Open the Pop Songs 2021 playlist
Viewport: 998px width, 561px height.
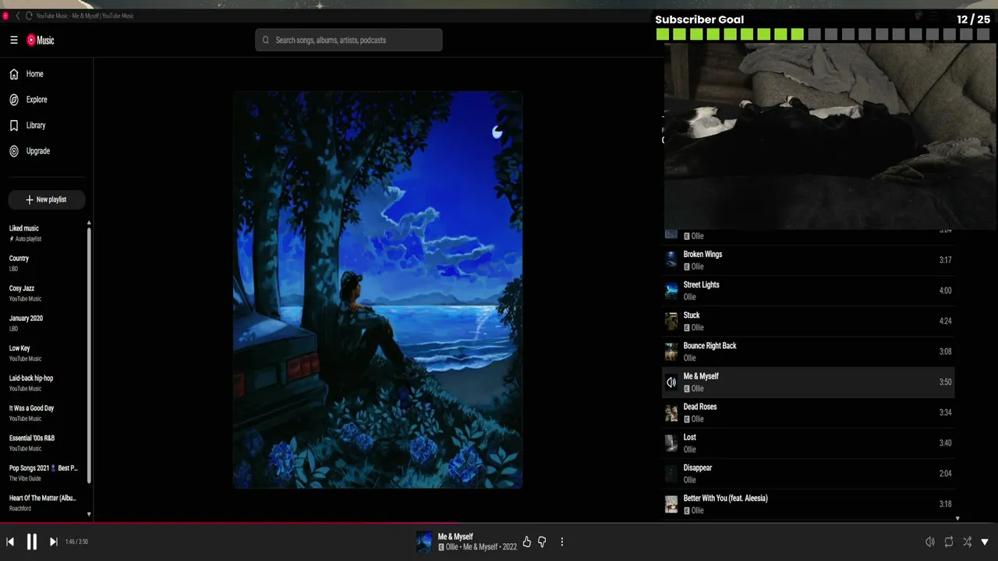coord(44,473)
